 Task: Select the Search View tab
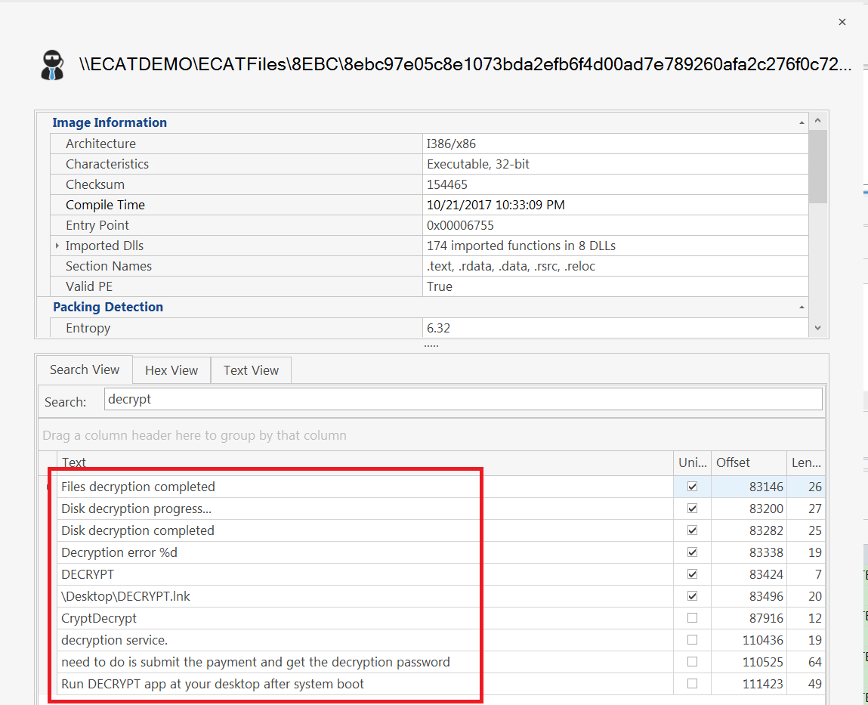[85, 370]
